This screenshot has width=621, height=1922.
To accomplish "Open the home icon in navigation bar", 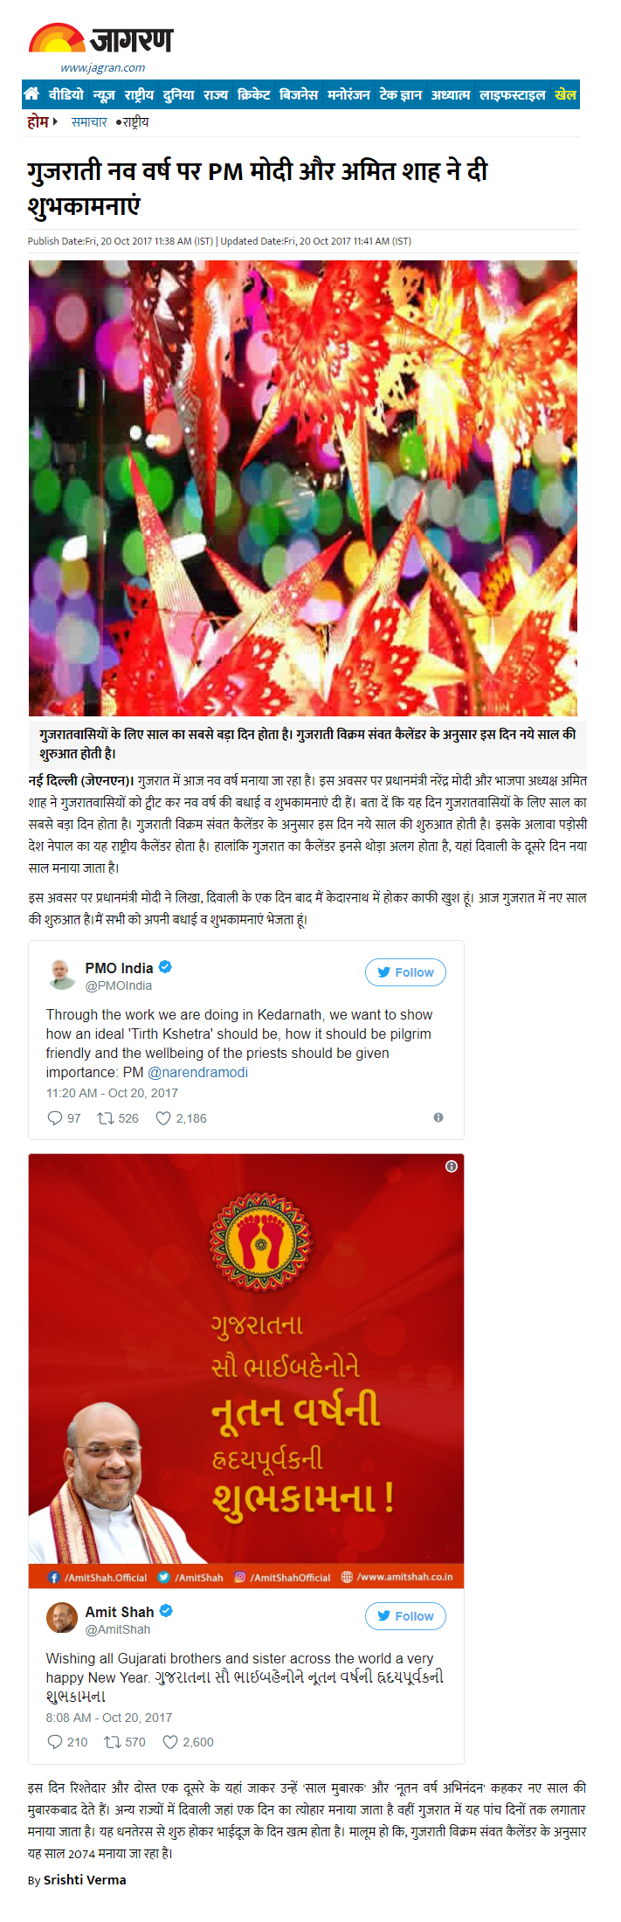I will pyautogui.click(x=32, y=93).
